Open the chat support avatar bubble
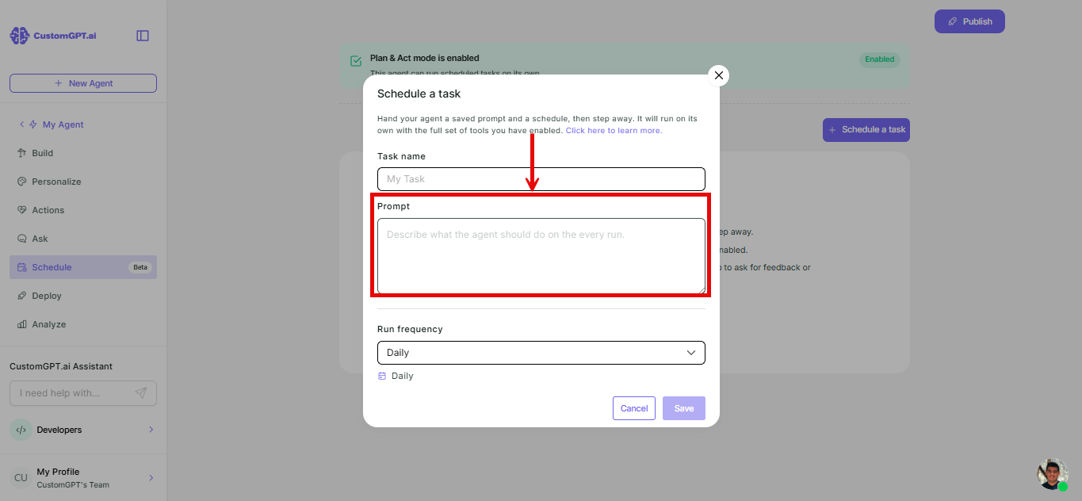Image resolution: width=1082 pixels, height=501 pixels. click(x=1053, y=474)
